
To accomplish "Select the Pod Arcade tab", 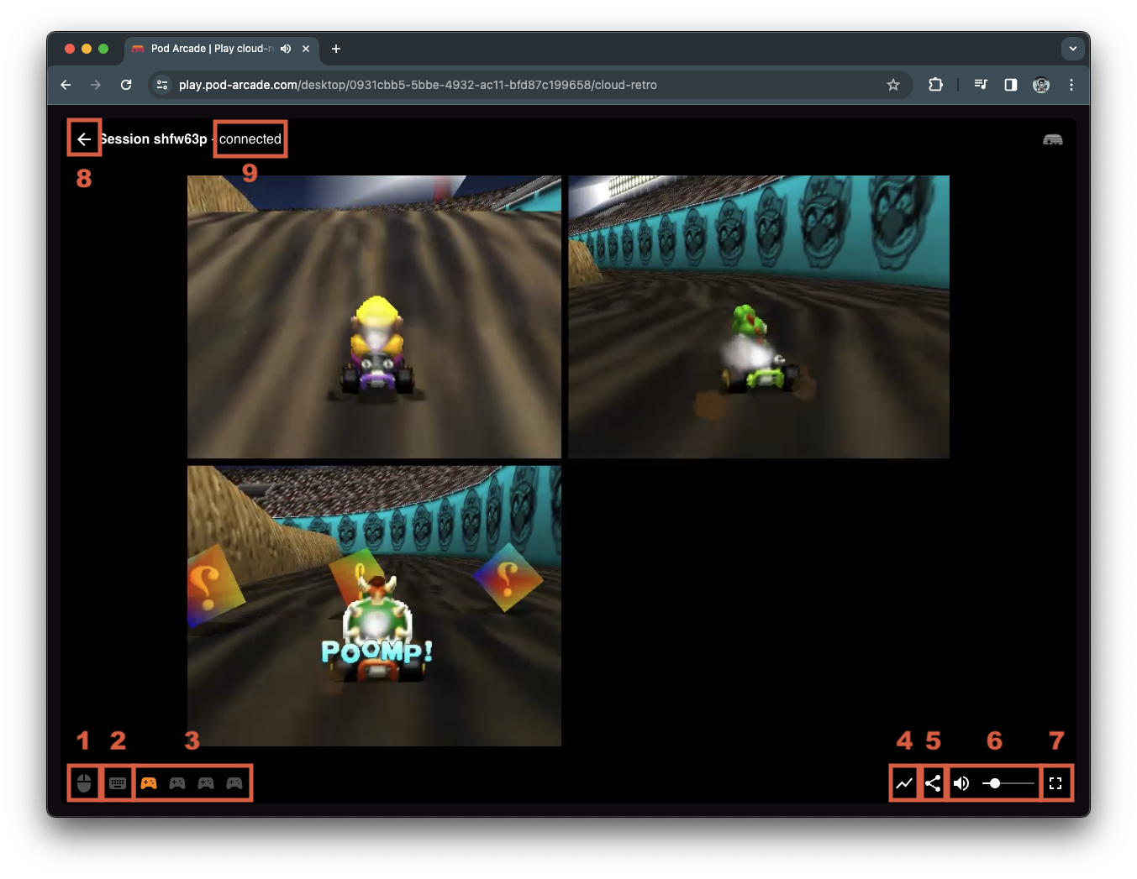I will coord(222,49).
